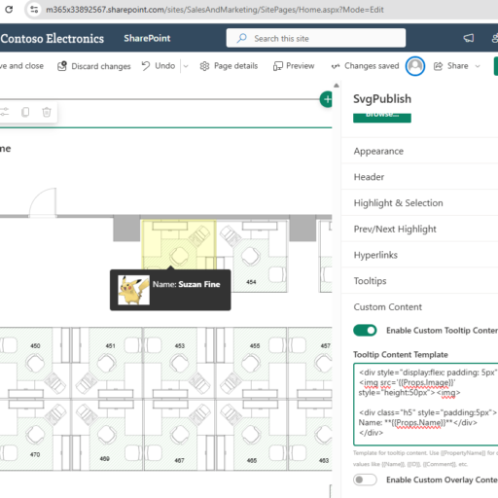Click inside the Tooltip Content Template textbox
Screen dimensions: 498x498
pyautogui.click(x=426, y=405)
